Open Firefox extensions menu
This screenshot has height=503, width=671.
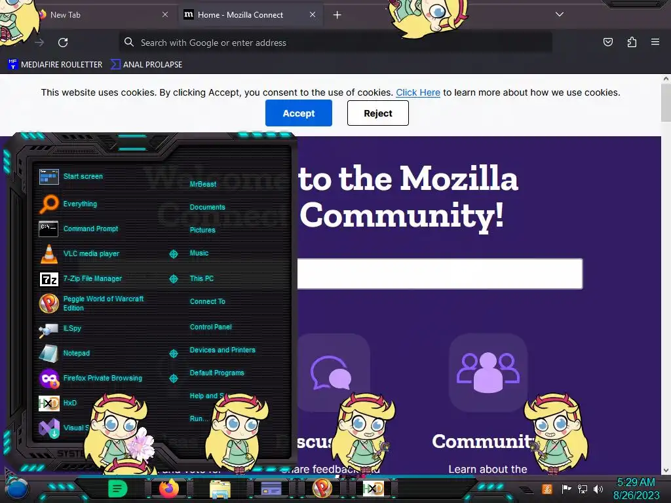(x=632, y=42)
